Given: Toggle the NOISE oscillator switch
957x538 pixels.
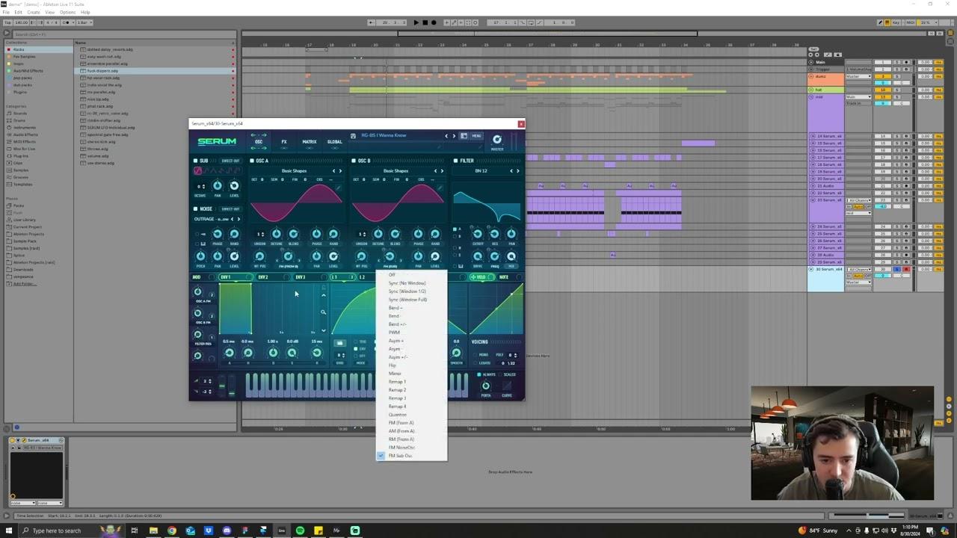Looking at the screenshot, I should pos(195,209).
